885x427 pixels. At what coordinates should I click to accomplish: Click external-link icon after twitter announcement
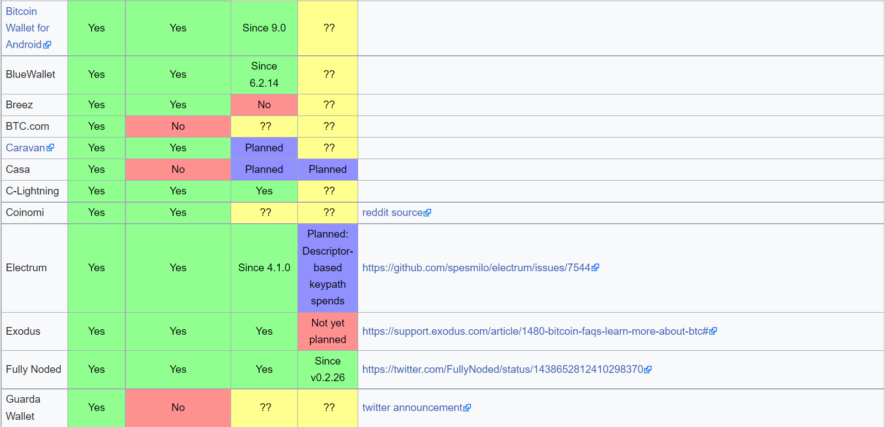point(467,408)
